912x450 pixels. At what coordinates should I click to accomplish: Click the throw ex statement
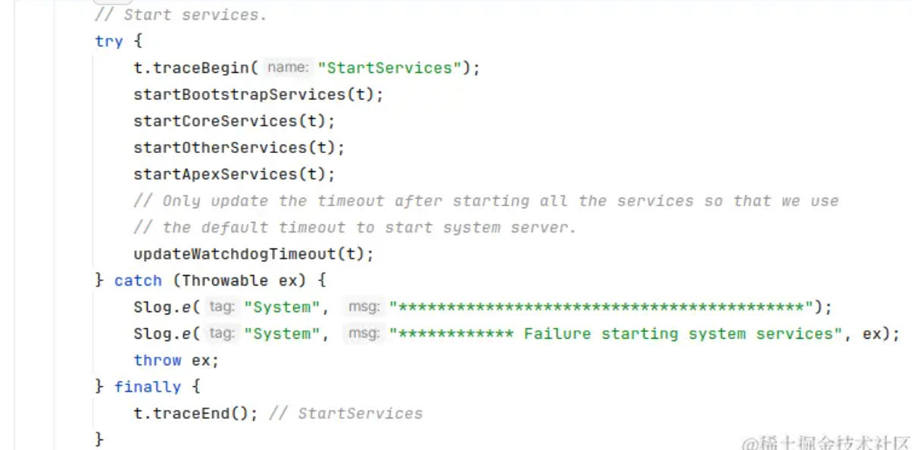coord(176,360)
